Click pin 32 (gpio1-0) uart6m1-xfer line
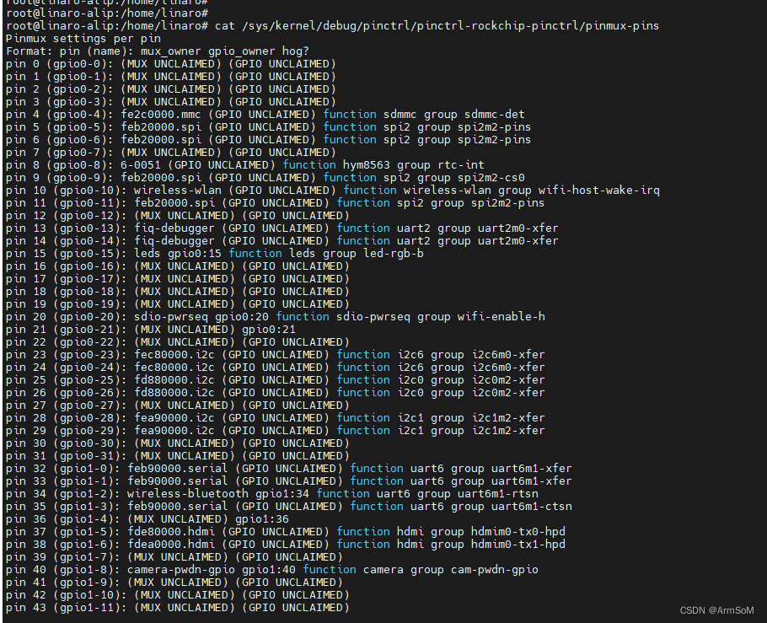Image resolution: width=767 pixels, height=623 pixels. point(288,469)
